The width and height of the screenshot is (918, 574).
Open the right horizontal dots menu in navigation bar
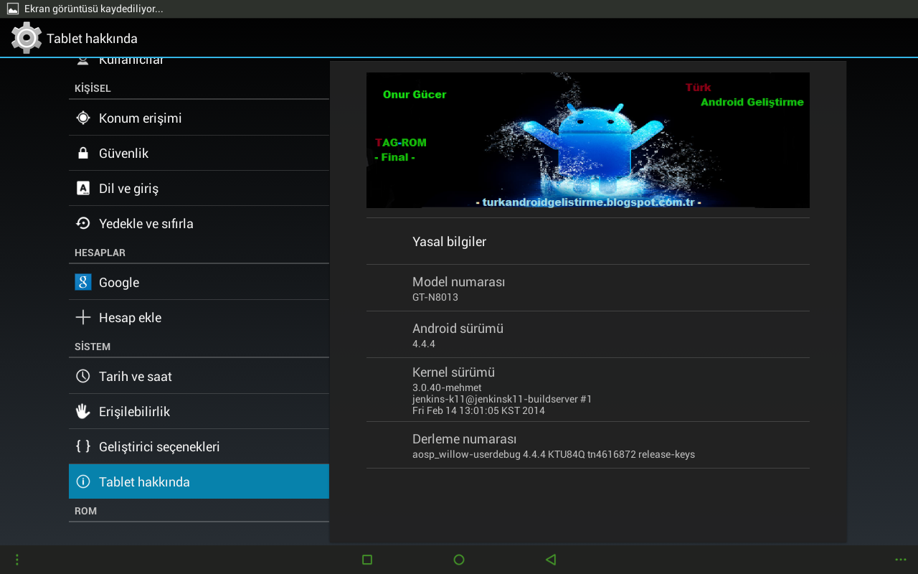pos(901,560)
